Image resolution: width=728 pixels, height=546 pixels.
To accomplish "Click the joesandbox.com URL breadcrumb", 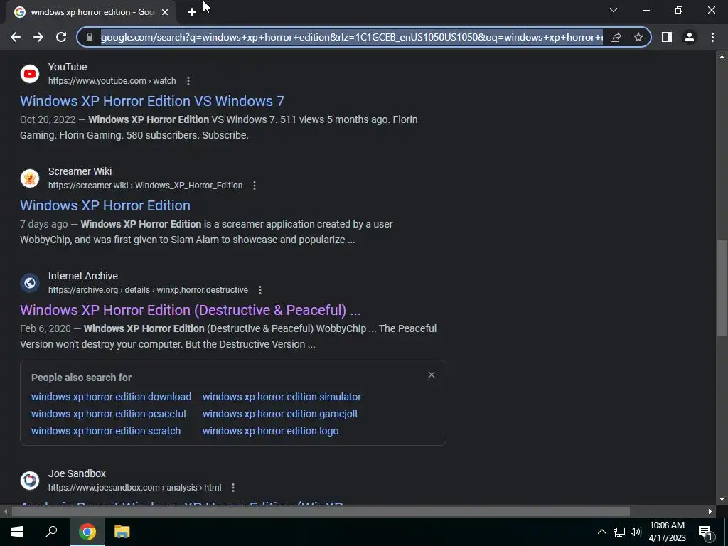I will tap(134, 488).
